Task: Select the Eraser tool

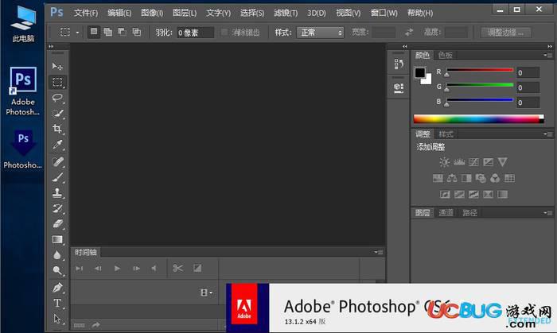Action: (x=57, y=224)
